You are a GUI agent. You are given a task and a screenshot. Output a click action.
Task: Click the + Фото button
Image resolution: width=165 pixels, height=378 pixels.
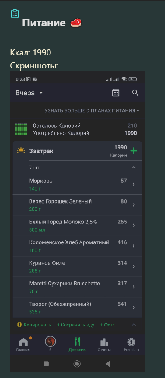pyautogui.click(x=107, y=325)
